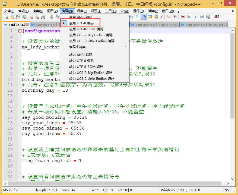The width and height of the screenshot is (238, 195).
Task: Click the vertical scrollbar down arrow
Action: 233,179
